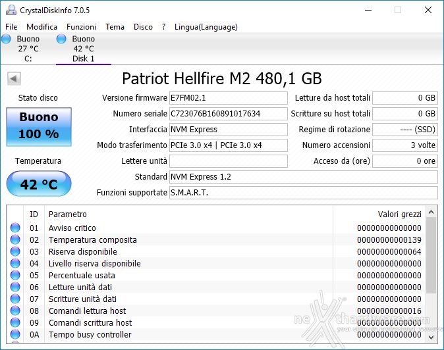The image size is (444, 350).
Task: Select the Comandi lettura host row text
Action: pyautogui.click(x=87, y=311)
